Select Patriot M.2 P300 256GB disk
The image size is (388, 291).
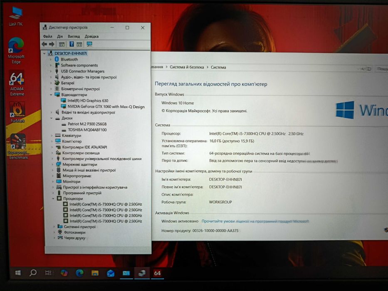click(x=87, y=124)
